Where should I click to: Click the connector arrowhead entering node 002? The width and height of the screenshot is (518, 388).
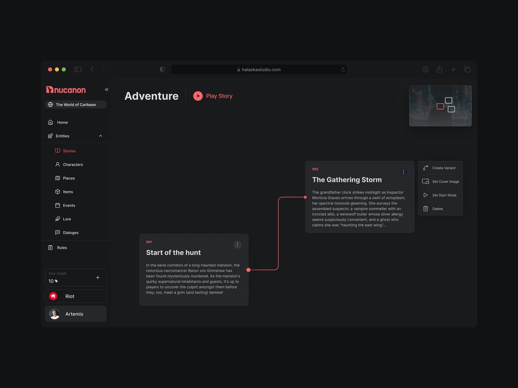306,198
